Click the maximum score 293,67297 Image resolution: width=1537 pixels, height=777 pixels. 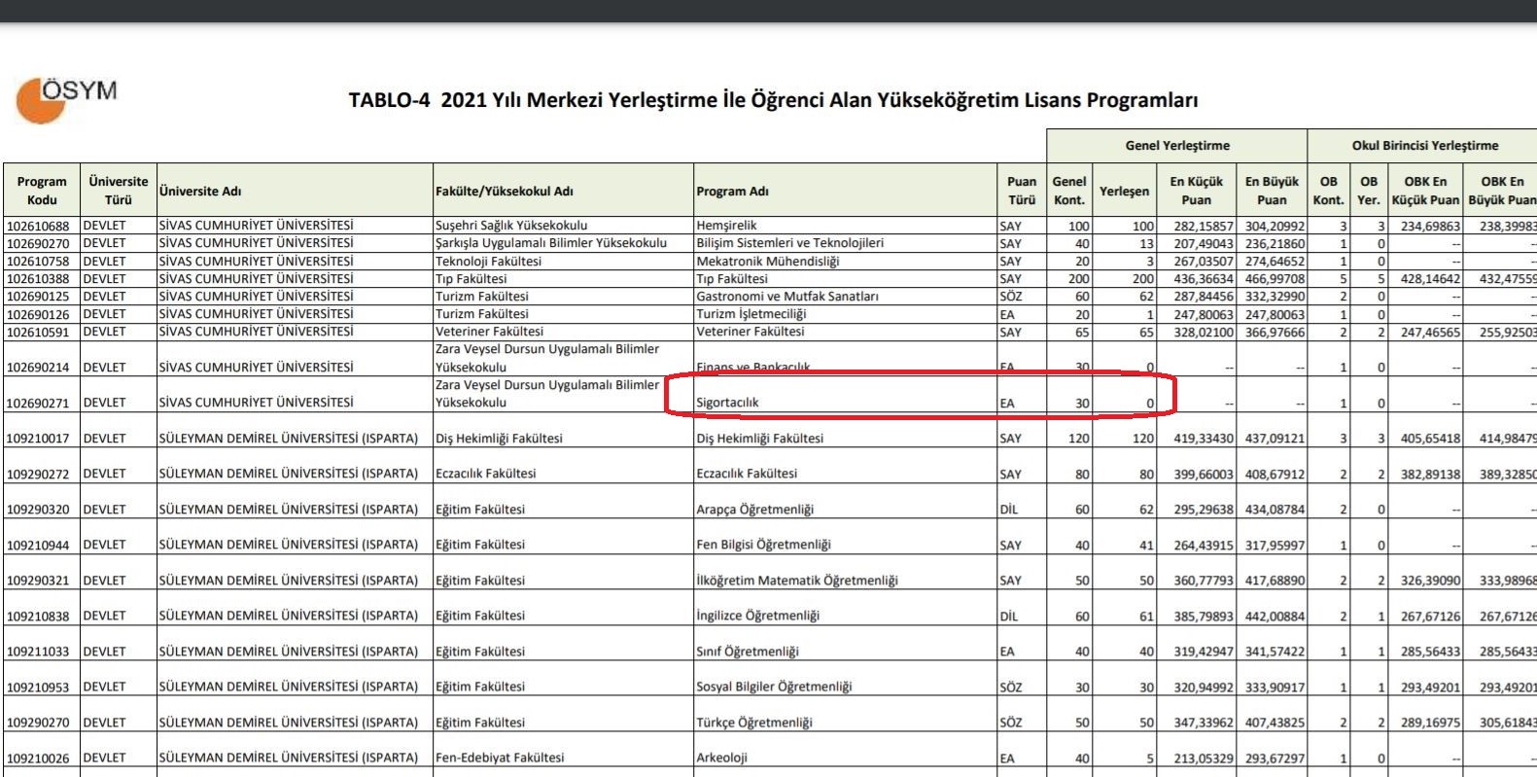click(x=1275, y=758)
